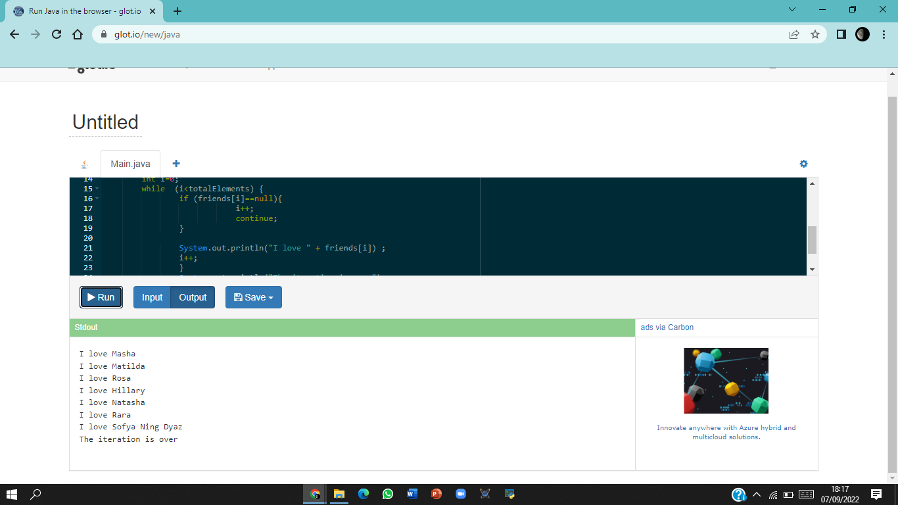Click the Untitled title to rename
This screenshot has width=898, height=505.
pyautogui.click(x=105, y=122)
